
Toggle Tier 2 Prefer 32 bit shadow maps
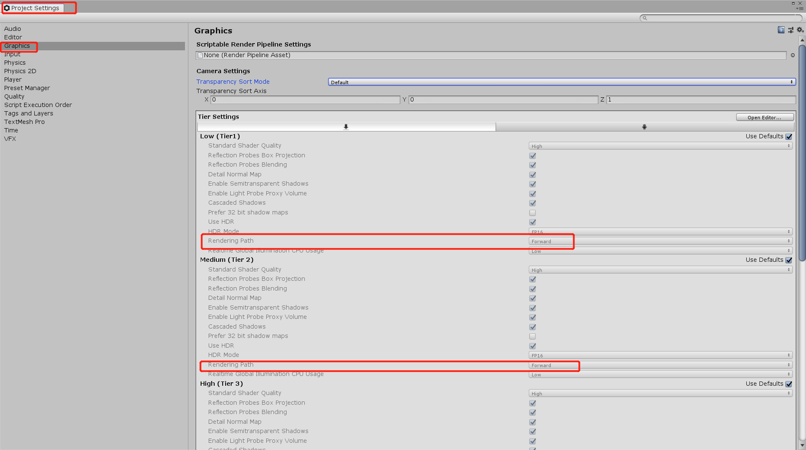[x=533, y=336]
